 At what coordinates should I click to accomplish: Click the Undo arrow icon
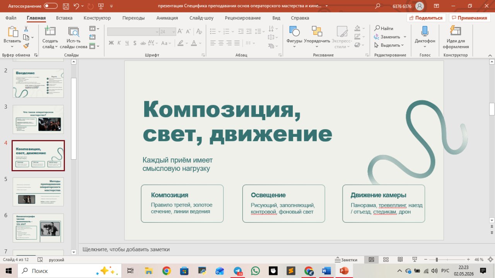76,6
